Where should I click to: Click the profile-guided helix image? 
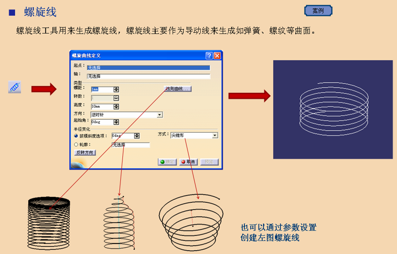pyautogui.click(x=119, y=223)
